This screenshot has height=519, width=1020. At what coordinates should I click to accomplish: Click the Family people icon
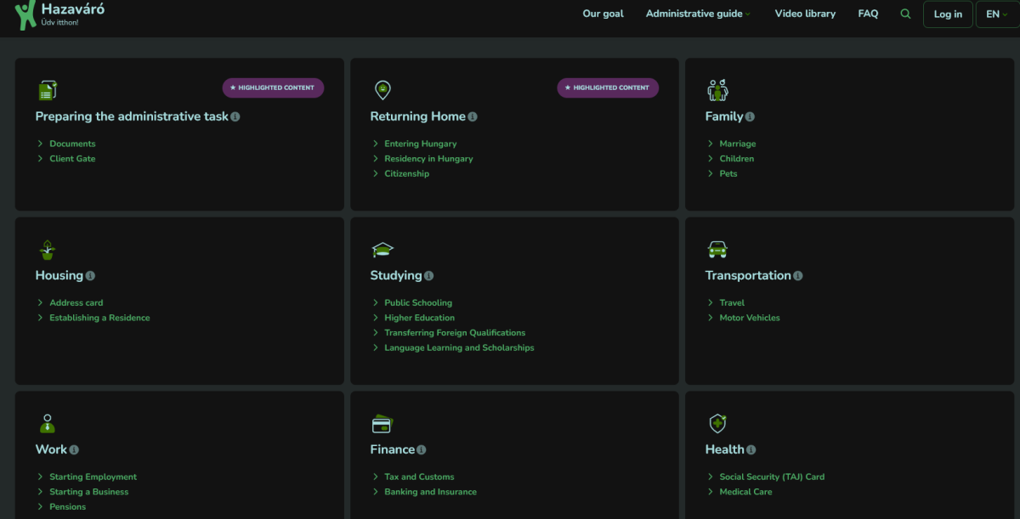coord(717,90)
